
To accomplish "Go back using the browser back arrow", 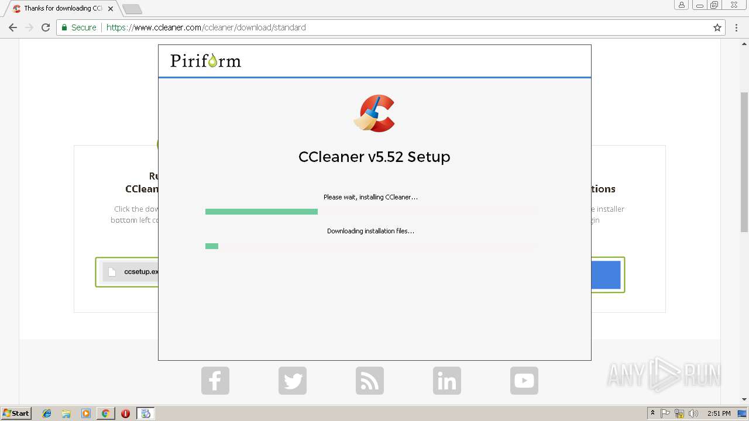I will click(x=13, y=27).
